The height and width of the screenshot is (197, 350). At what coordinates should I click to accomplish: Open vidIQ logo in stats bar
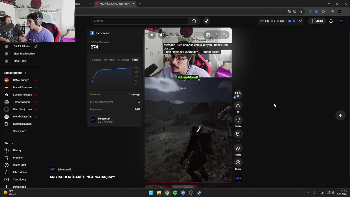tap(290, 21)
